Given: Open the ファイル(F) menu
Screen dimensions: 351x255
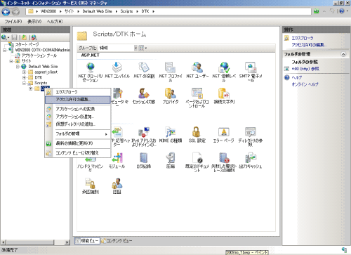Looking at the screenshot, I should coord(13,22).
